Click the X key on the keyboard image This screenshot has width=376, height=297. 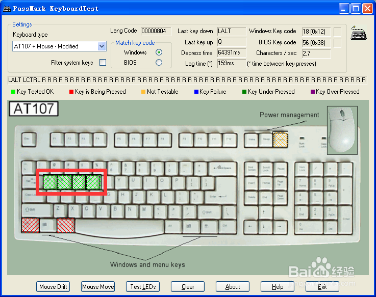point(74,210)
